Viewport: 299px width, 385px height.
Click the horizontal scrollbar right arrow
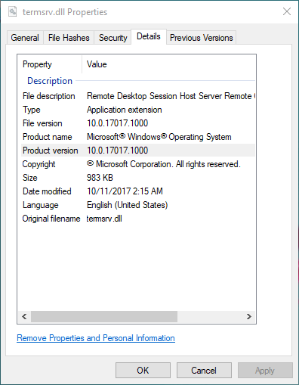[249, 316]
